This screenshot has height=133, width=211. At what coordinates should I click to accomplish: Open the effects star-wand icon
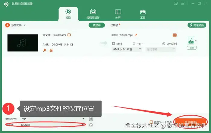45,50
